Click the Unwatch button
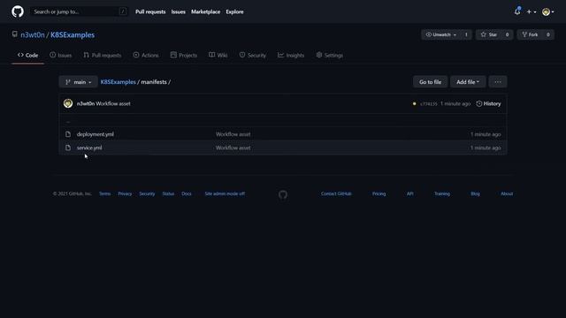Screen dimensions: 566x318 coord(440,34)
